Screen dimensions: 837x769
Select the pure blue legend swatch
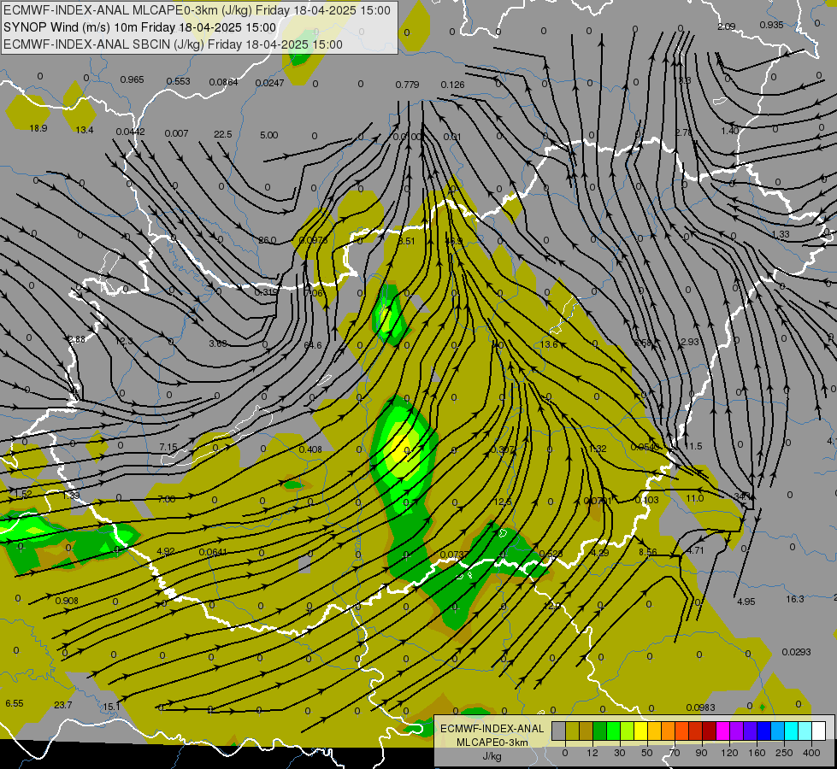point(764,731)
